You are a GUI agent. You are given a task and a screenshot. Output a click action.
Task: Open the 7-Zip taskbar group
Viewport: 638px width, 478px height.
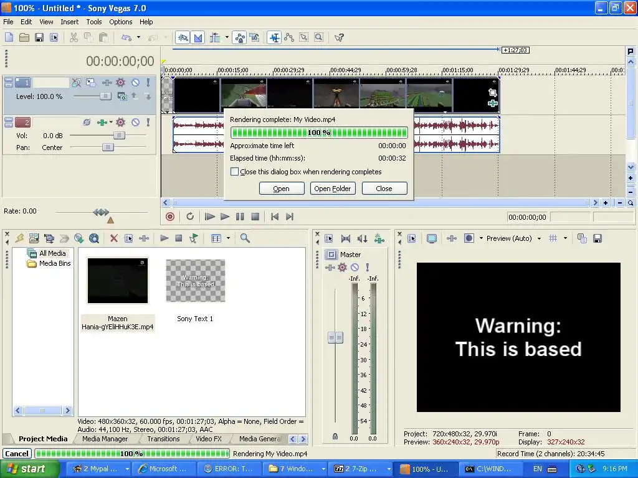click(361, 469)
